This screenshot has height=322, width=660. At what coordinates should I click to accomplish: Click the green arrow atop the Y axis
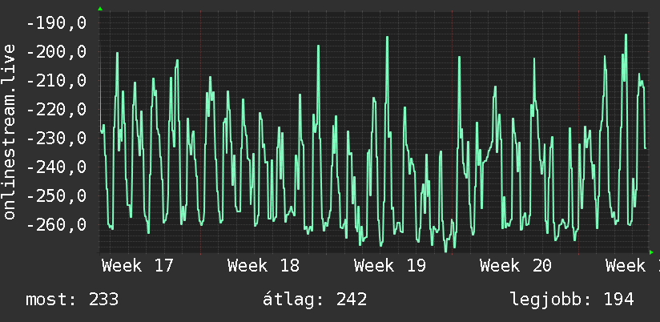click(x=100, y=9)
